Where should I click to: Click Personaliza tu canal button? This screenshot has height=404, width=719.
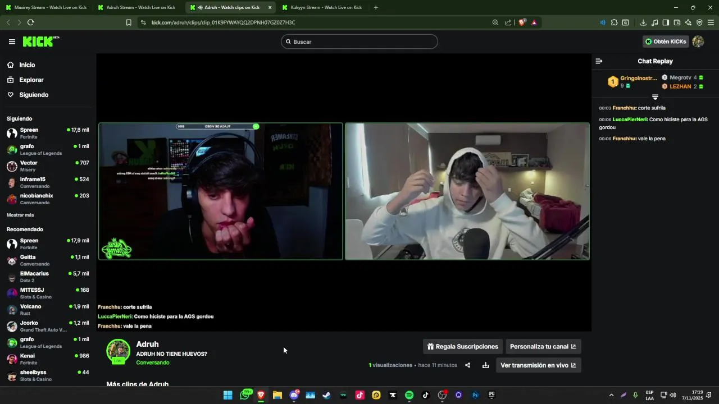tap(543, 347)
